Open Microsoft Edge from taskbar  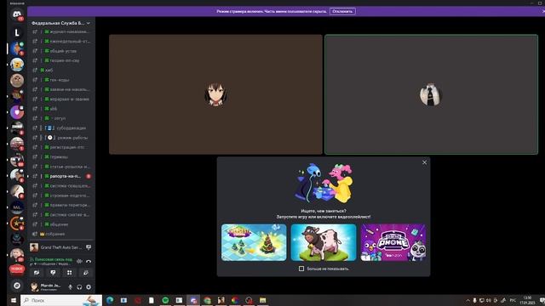click(x=110, y=300)
